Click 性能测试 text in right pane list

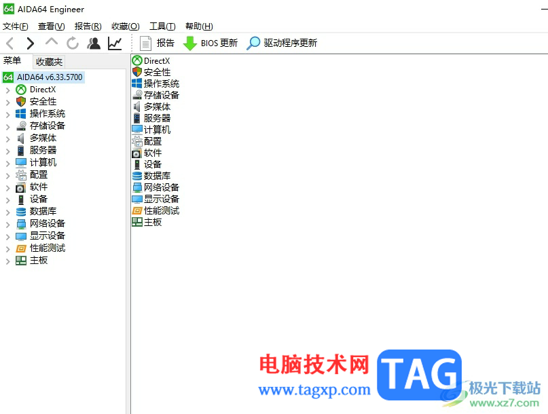coord(162,210)
